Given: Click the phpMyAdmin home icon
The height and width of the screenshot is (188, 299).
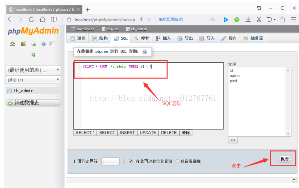Looking at the screenshot, I should pyautogui.click(x=12, y=44).
